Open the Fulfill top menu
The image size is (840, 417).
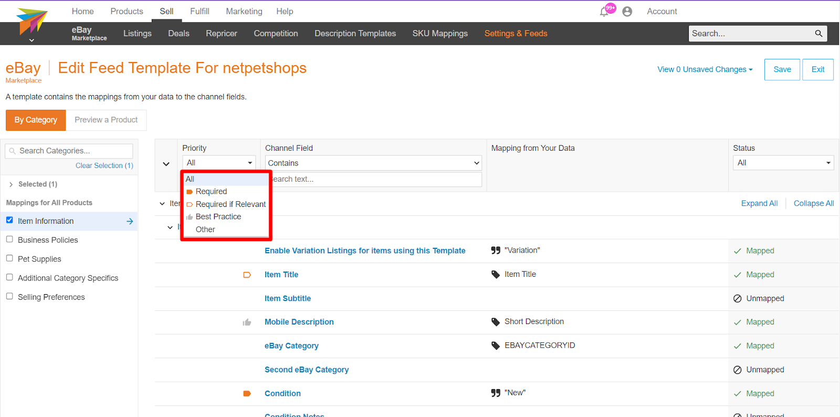199,11
